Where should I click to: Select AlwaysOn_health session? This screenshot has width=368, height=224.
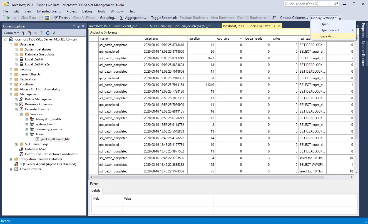coord(48,119)
